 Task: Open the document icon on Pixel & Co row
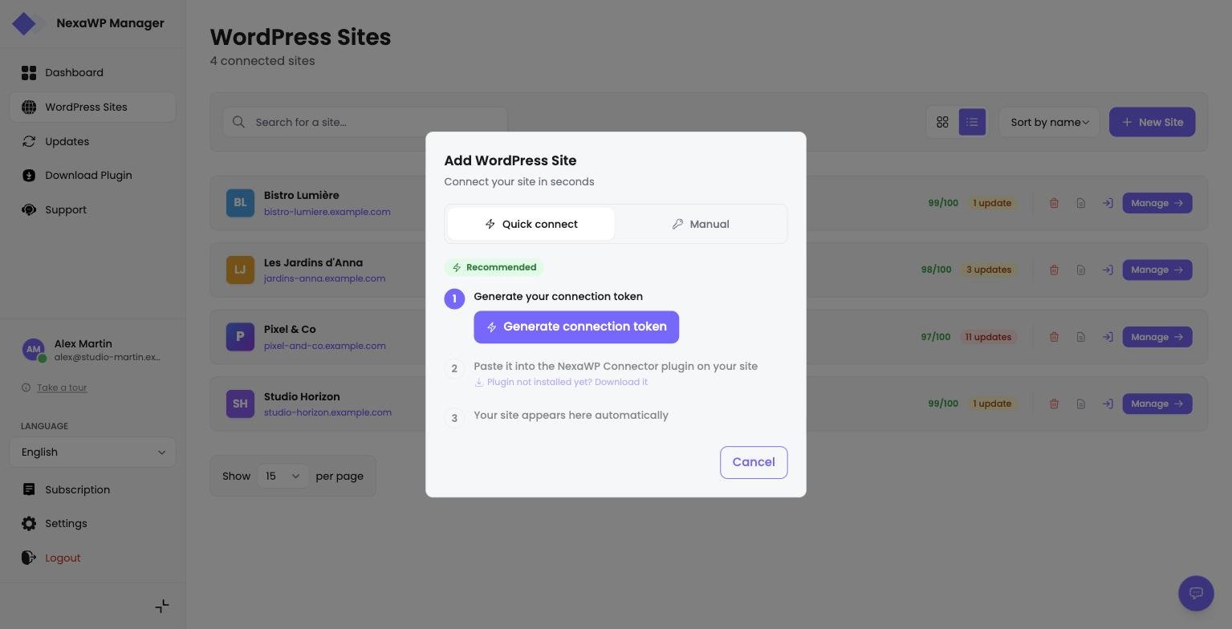tap(1081, 337)
